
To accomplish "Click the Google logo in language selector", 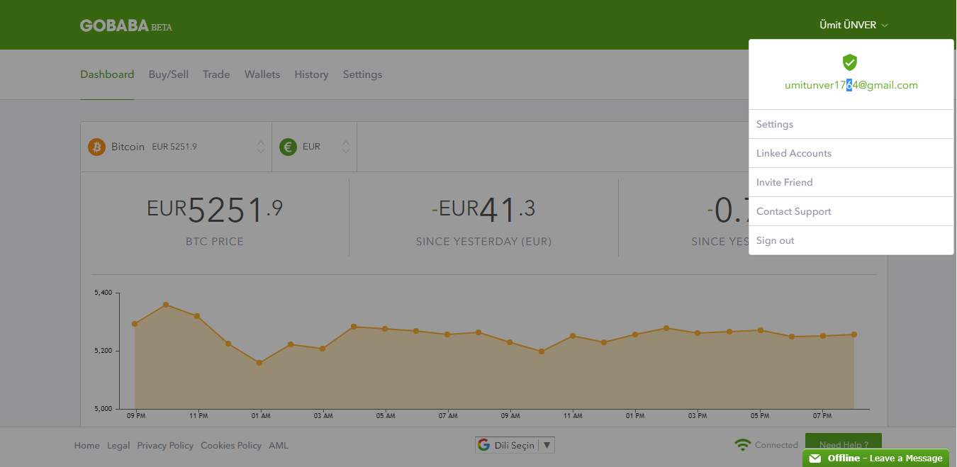I will [x=484, y=445].
